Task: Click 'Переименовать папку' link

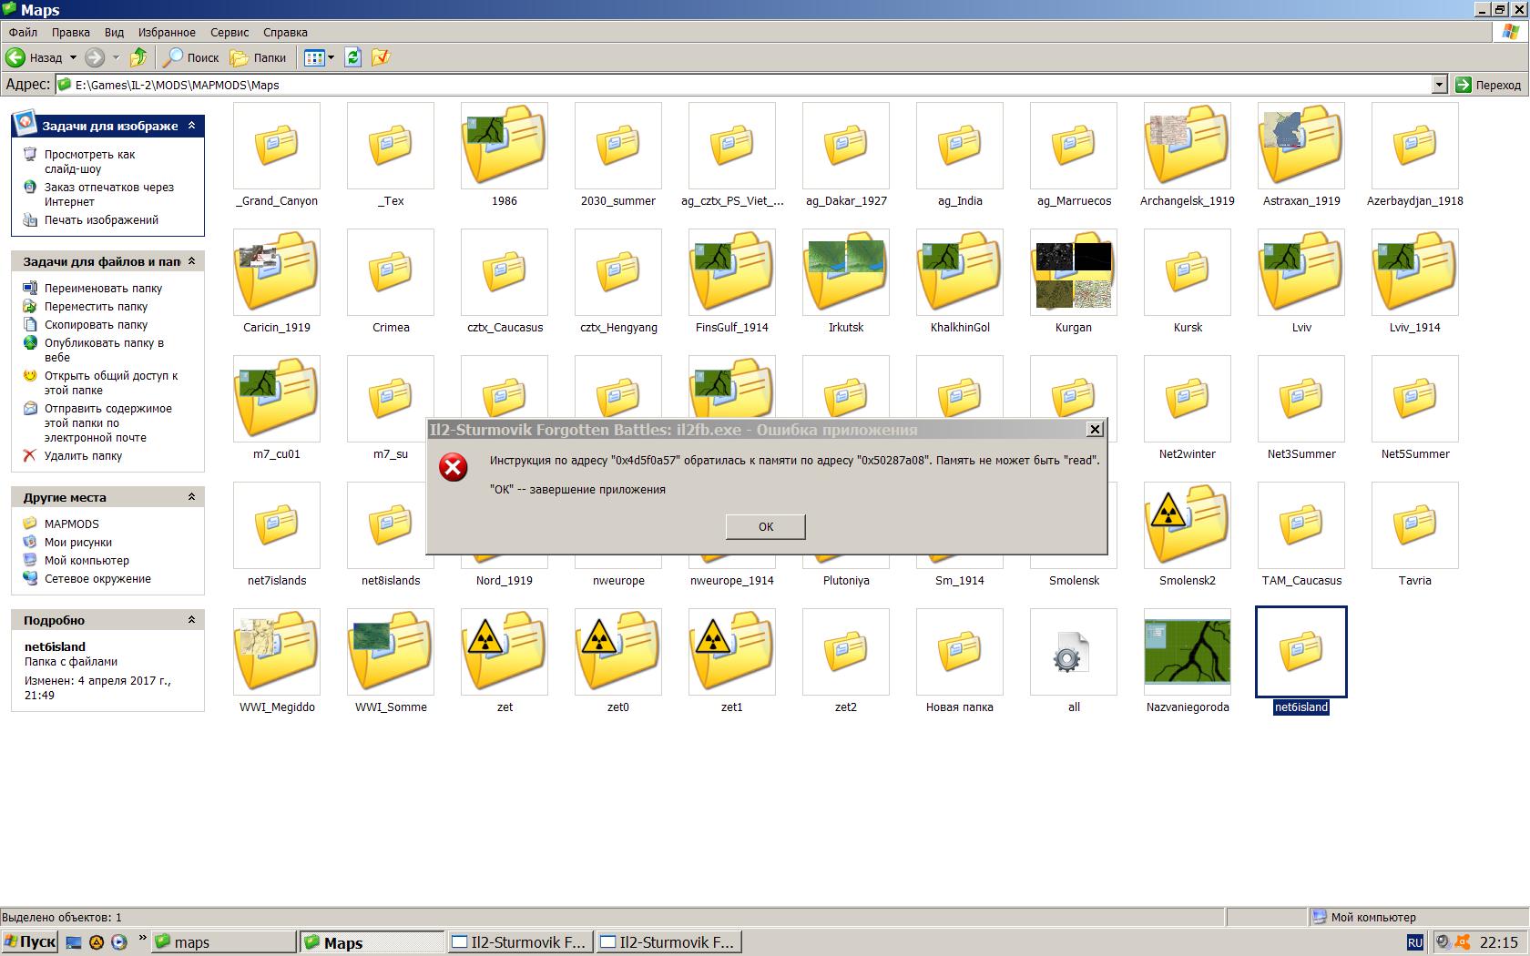Action: [x=103, y=288]
